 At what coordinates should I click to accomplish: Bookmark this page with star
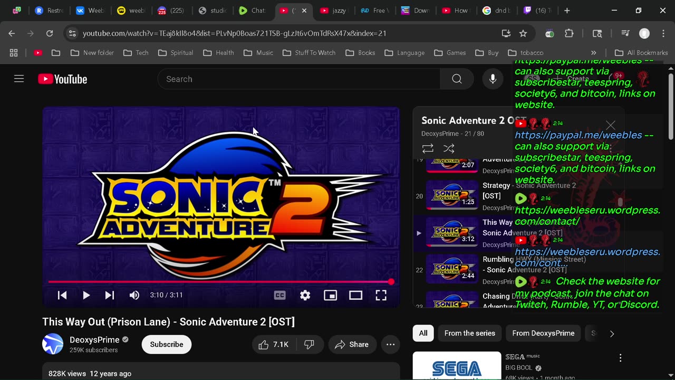[x=523, y=33]
